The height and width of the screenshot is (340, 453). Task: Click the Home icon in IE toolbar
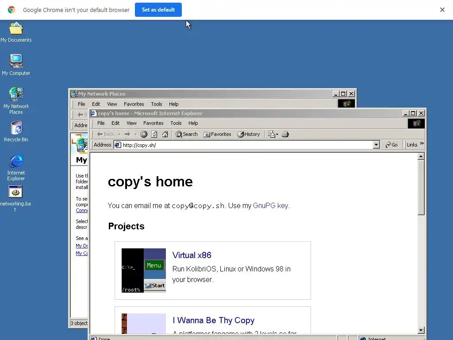coord(165,134)
